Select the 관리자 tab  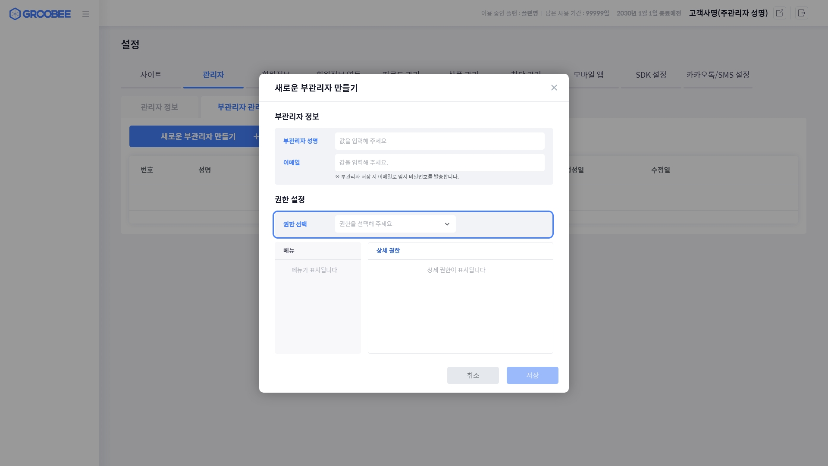point(213,75)
